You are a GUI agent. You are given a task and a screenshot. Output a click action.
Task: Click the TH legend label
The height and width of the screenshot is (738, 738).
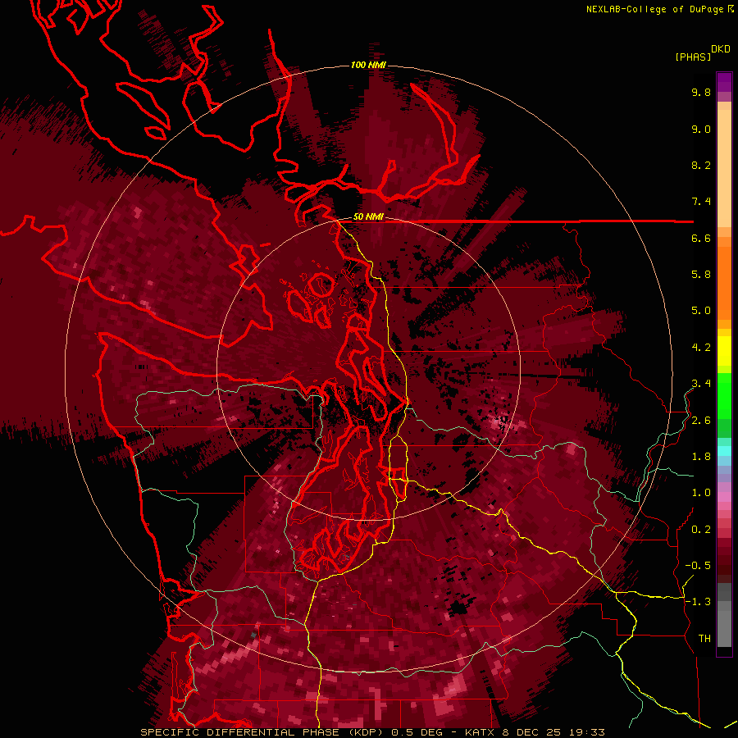coord(704,639)
